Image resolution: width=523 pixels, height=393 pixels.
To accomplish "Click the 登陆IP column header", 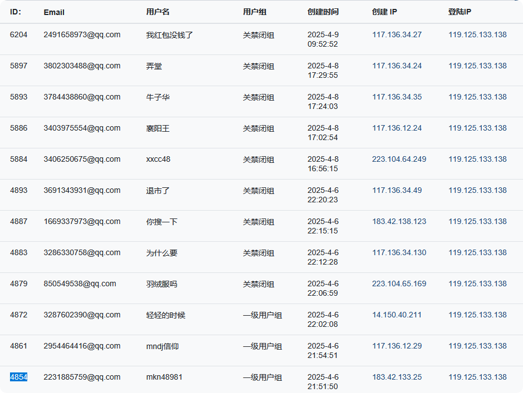I will coord(460,12).
